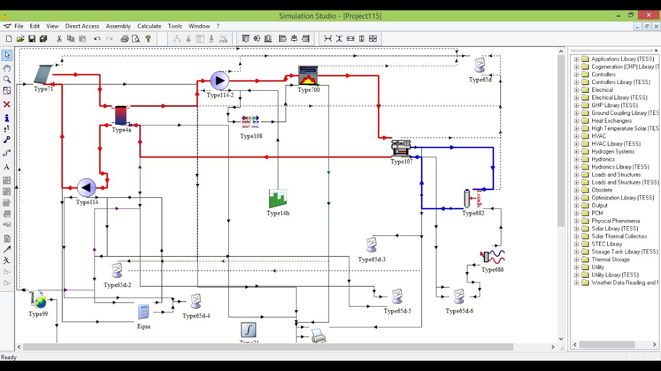Click the Save All toolbar icon
661x371 pixels.
point(43,39)
